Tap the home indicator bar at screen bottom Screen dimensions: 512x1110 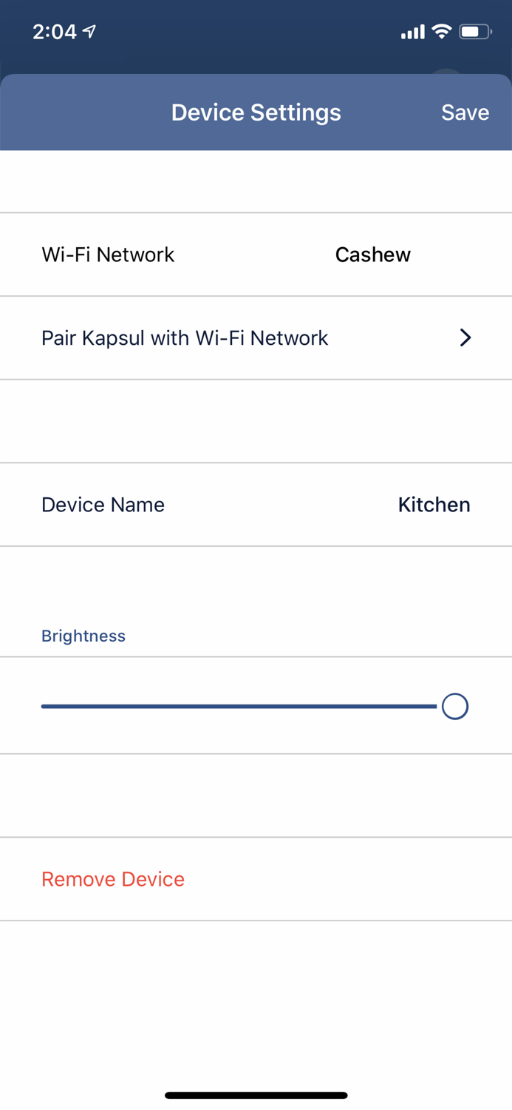coord(256,1094)
